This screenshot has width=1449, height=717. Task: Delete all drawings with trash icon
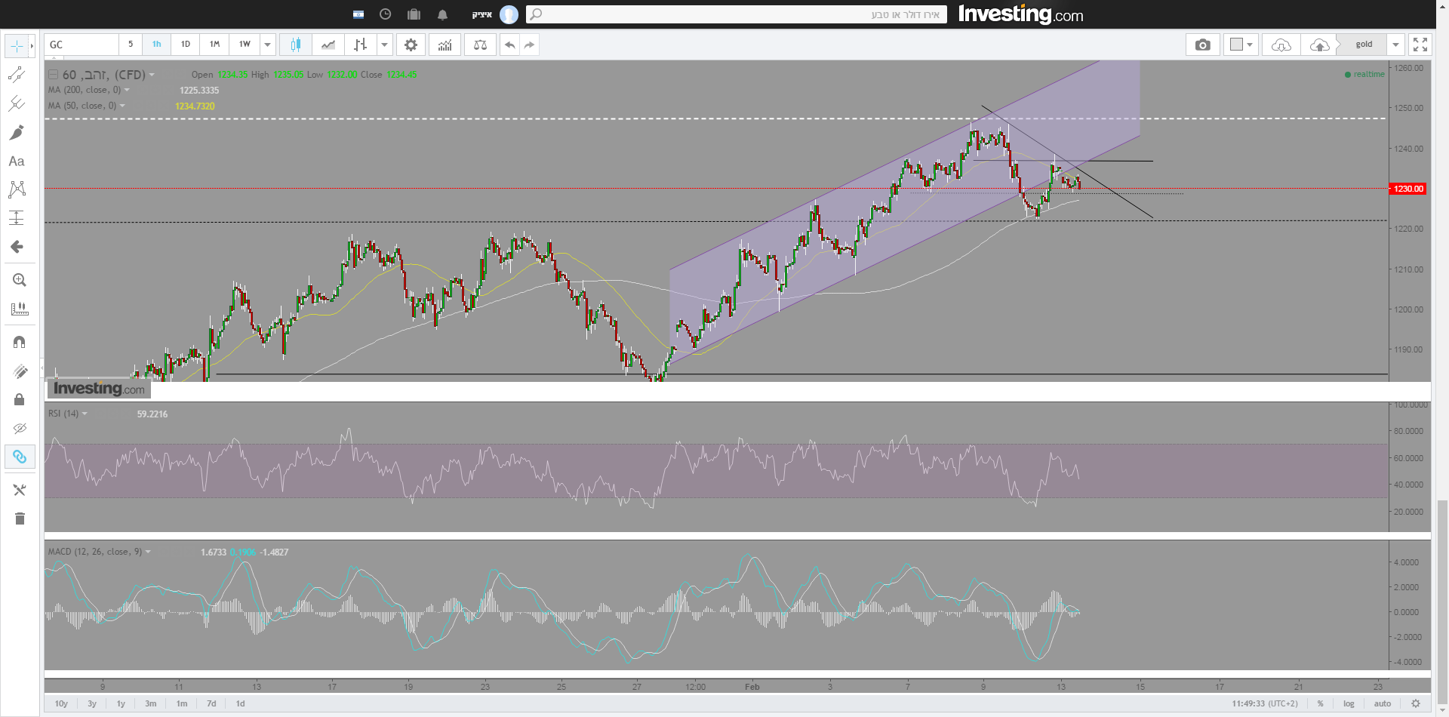click(x=20, y=519)
